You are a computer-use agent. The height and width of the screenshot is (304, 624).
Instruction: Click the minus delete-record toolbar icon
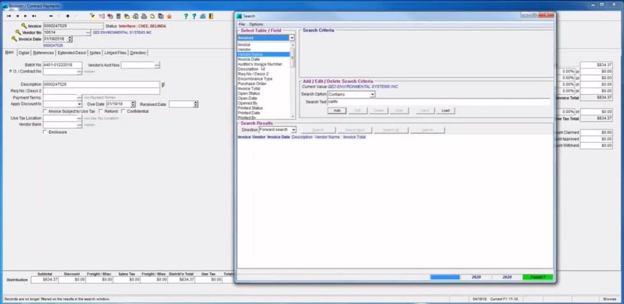(51, 16)
